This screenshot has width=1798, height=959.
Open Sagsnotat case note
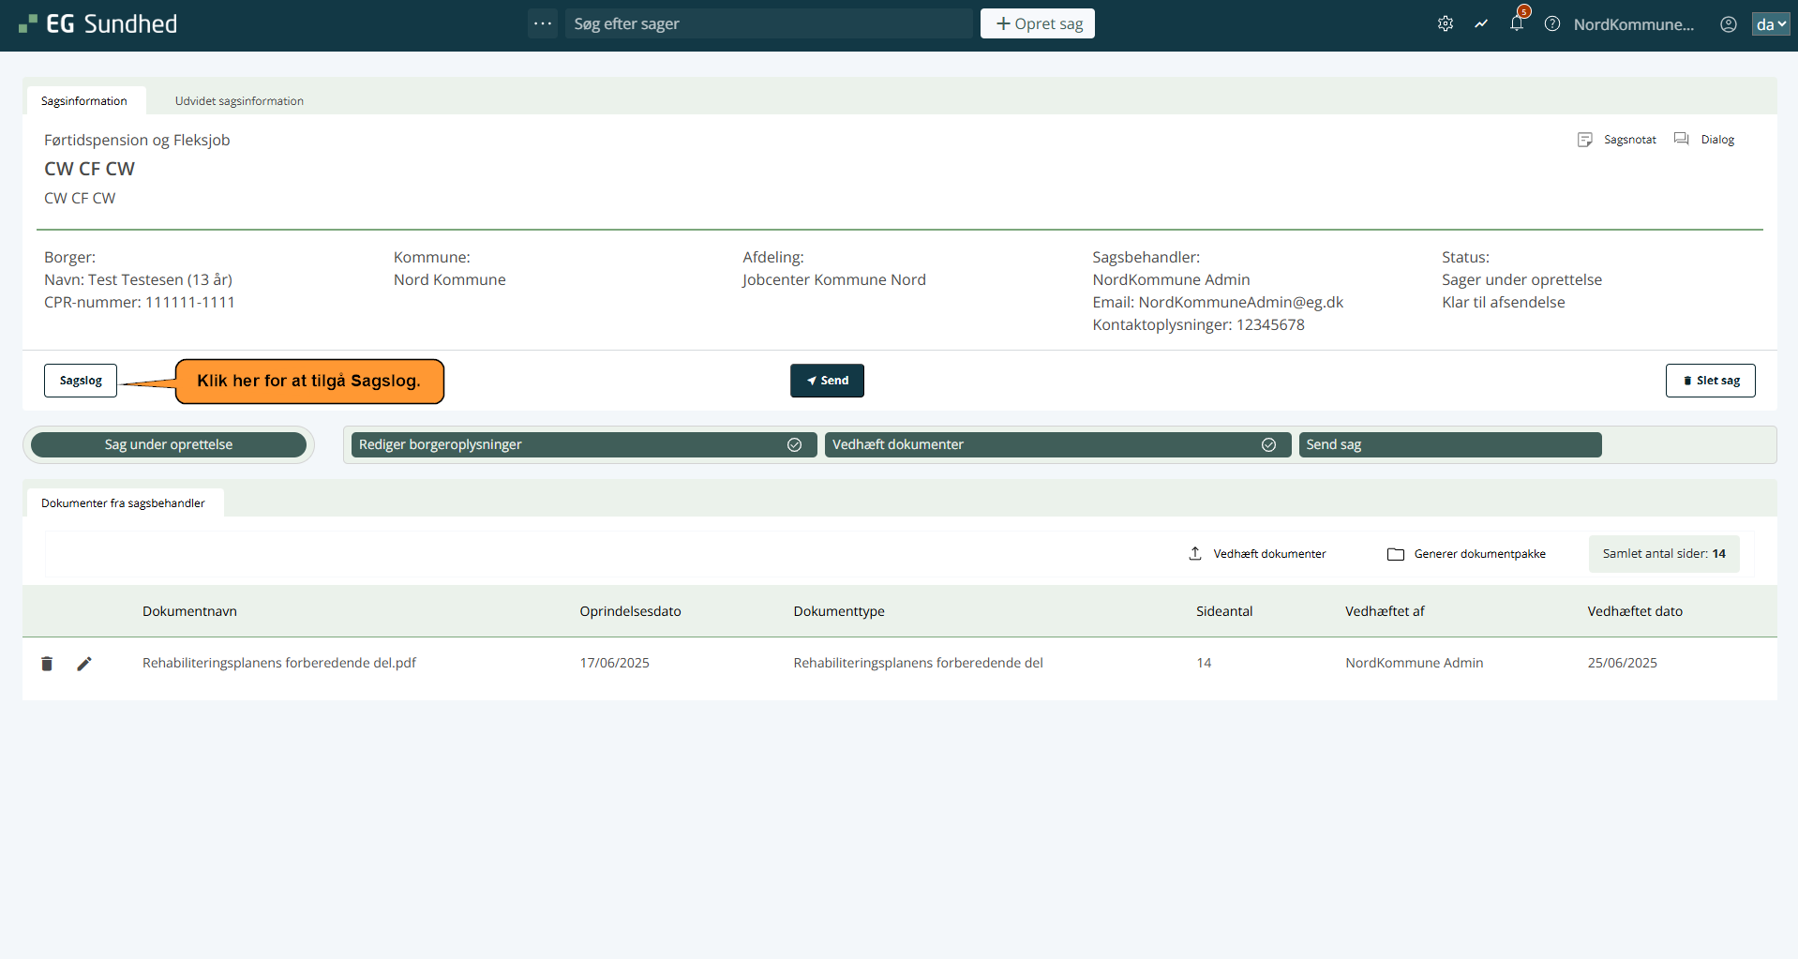point(1617,140)
